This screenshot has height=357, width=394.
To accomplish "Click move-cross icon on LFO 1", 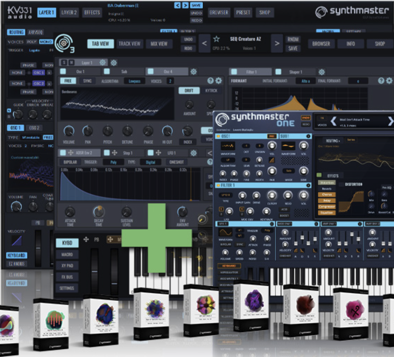I will [x=158, y=153].
